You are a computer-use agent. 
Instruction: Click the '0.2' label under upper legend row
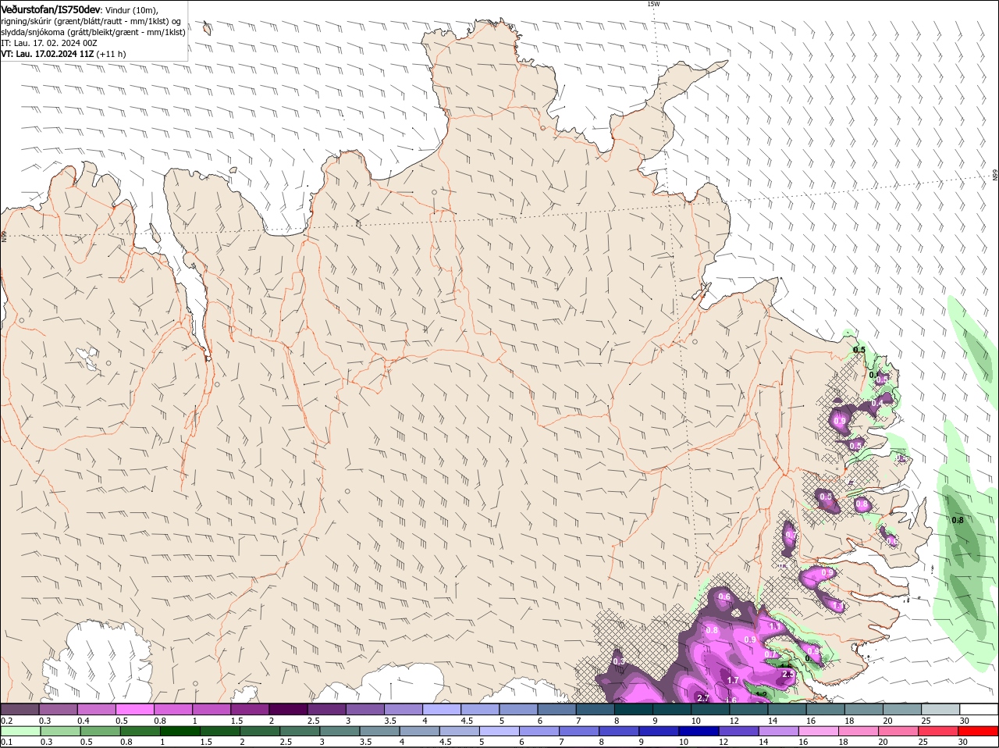tap(7, 721)
